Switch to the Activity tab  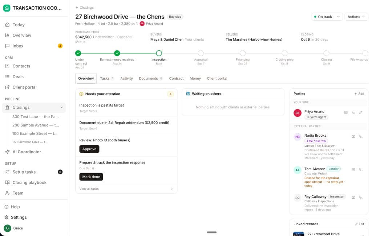coord(126,78)
